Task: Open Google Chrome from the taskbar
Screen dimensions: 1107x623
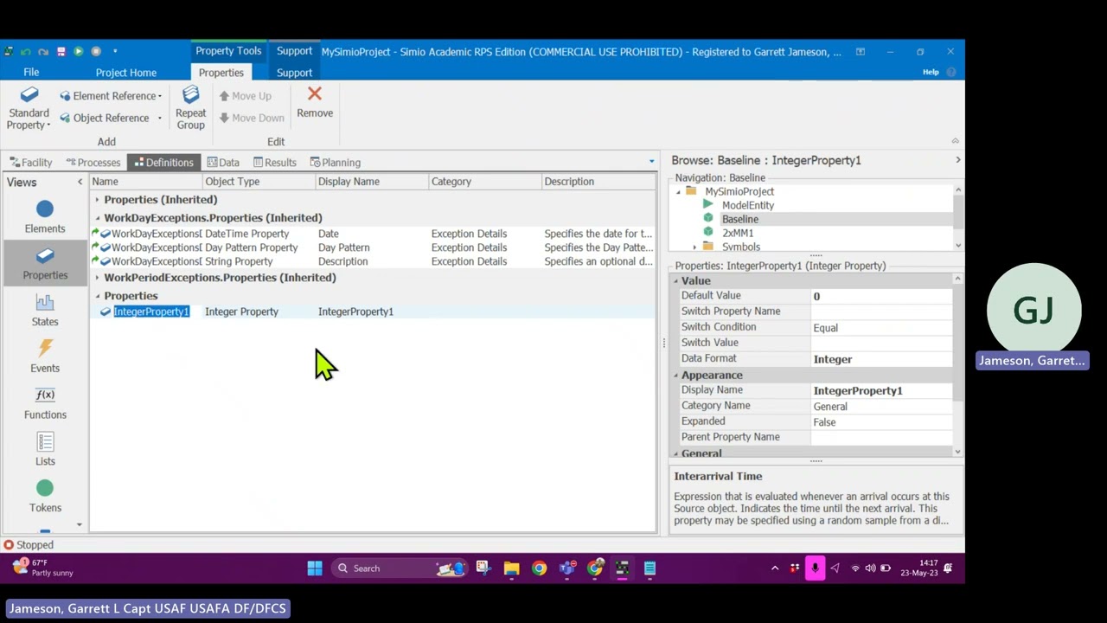Action: (x=539, y=568)
